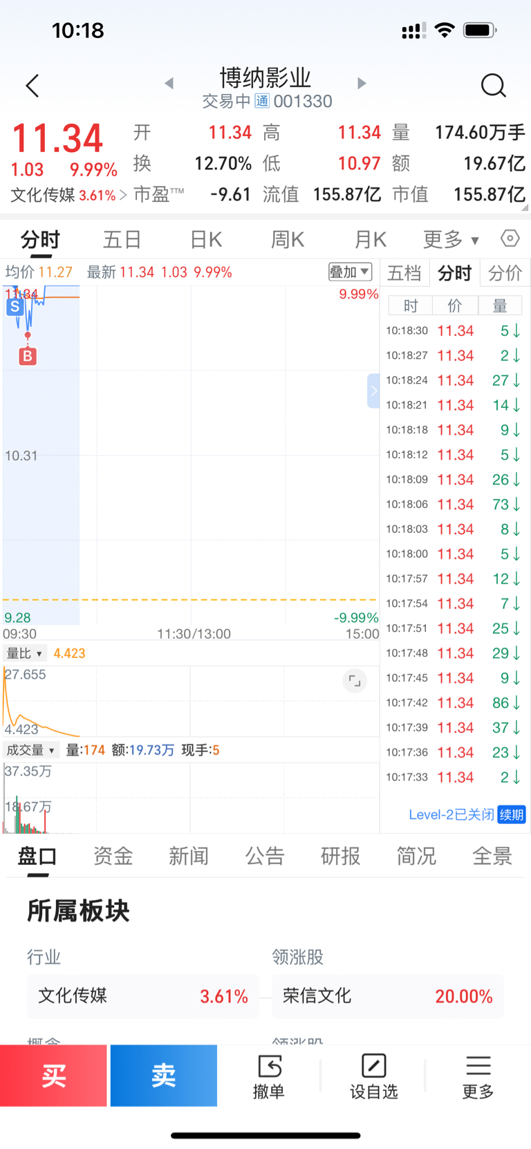Screen dimensions: 531x1149
Task: Open the 盘口 info tab
Action: [37, 857]
